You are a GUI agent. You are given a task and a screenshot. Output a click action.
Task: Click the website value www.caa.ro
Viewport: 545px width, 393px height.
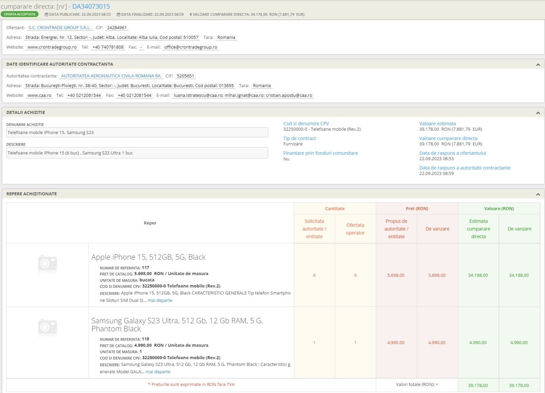point(39,95)
